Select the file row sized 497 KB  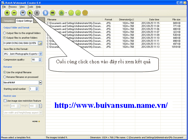(x=113, y=44)
